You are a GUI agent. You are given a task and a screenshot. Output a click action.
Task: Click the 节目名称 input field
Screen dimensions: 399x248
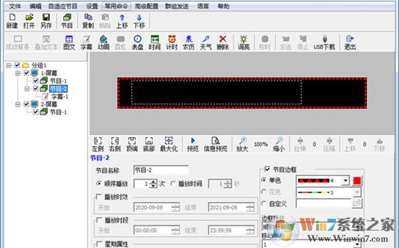(161, 170)
